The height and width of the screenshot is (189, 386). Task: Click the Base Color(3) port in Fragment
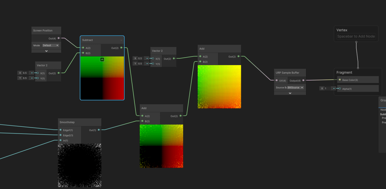point(340,80)
